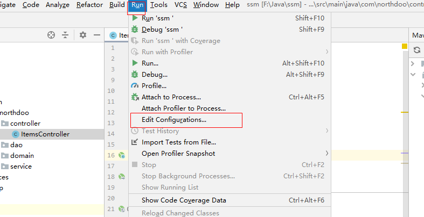424x217 pixels.
Task: Click the green Run 'ssm' play icon
Action: click(135, 18)
